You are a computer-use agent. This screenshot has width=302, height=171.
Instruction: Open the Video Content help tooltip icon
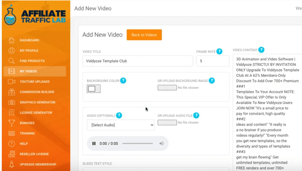click(x=261, y=50)
